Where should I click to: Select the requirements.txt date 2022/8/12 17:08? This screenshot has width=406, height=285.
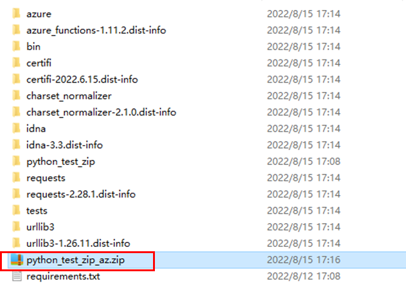tap(304, 276)
